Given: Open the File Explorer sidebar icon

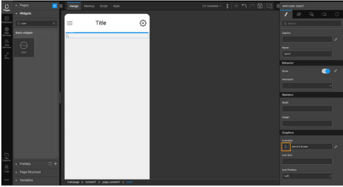Looking at the screenshot, I should [x=6, y=156].
